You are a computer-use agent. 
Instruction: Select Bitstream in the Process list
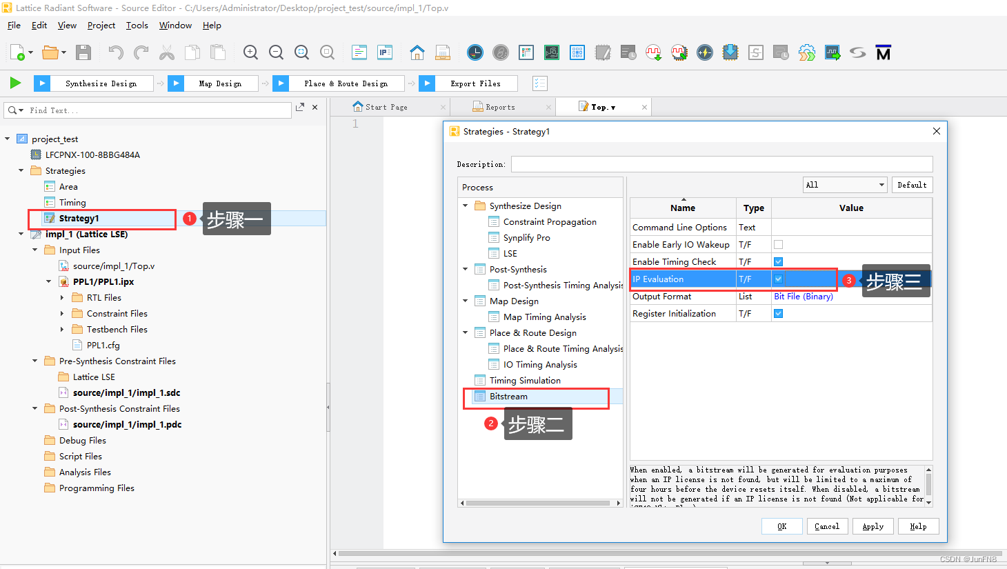pyautogui.click(x=508, y=396)
